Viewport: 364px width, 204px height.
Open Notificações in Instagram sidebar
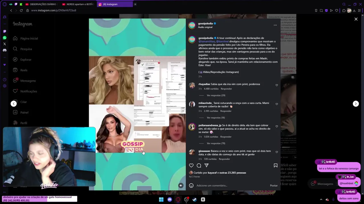click(25, 91)
